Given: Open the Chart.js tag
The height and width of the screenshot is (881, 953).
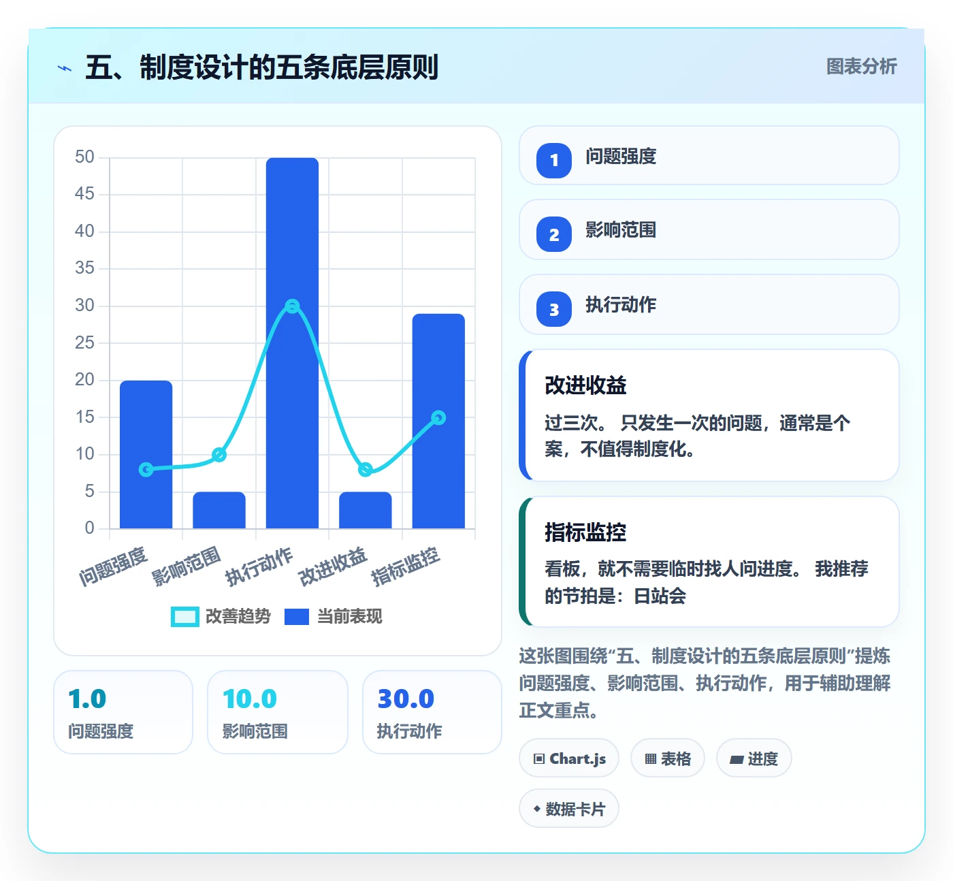Looking at the screenshot, I should (569, 758).
